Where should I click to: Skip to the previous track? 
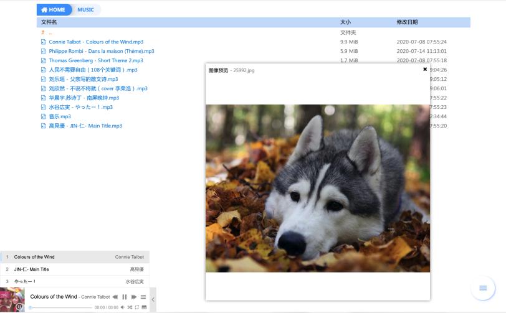coord(115,297)
